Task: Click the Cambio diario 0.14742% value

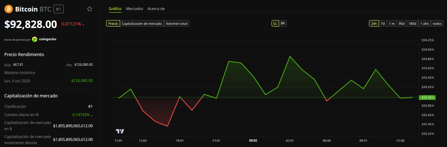Action: [x=81, y=115]
